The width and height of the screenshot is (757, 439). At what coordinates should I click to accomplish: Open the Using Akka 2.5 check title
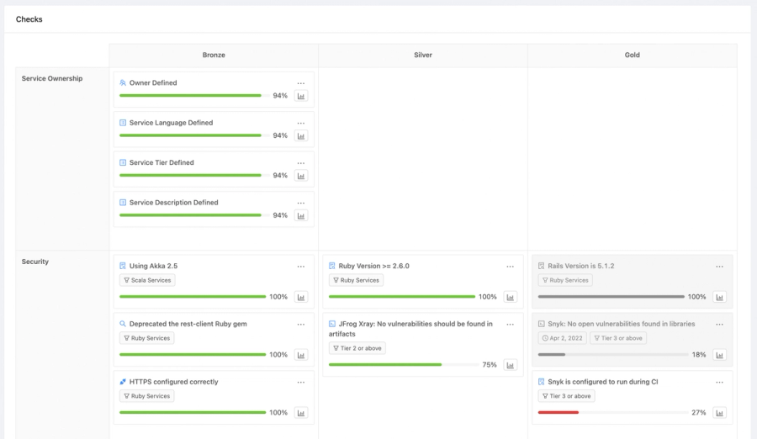click(154, 266)
